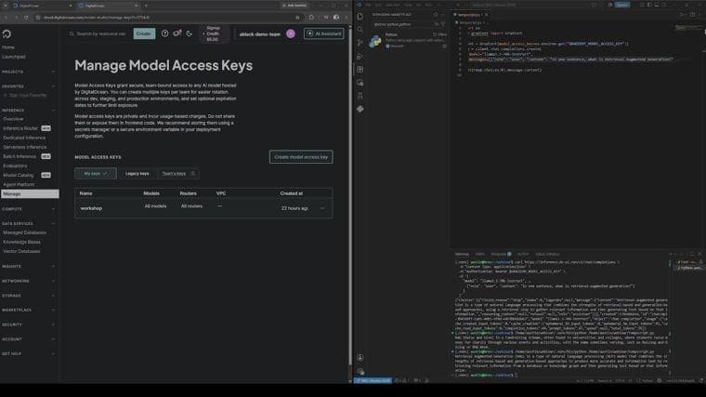Expand the Insights sidebar section

[x=29, y=266]
